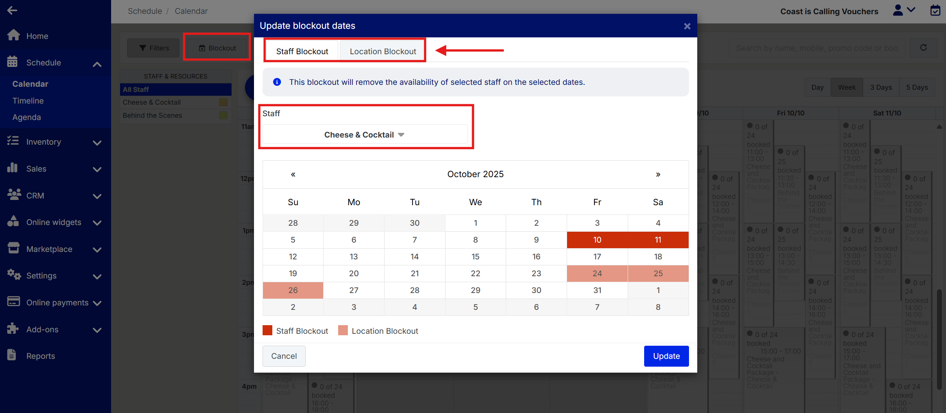This screenshot has height=413, width=946.
Task: Click the user account profile icon
Action: [x=898, y=10]
